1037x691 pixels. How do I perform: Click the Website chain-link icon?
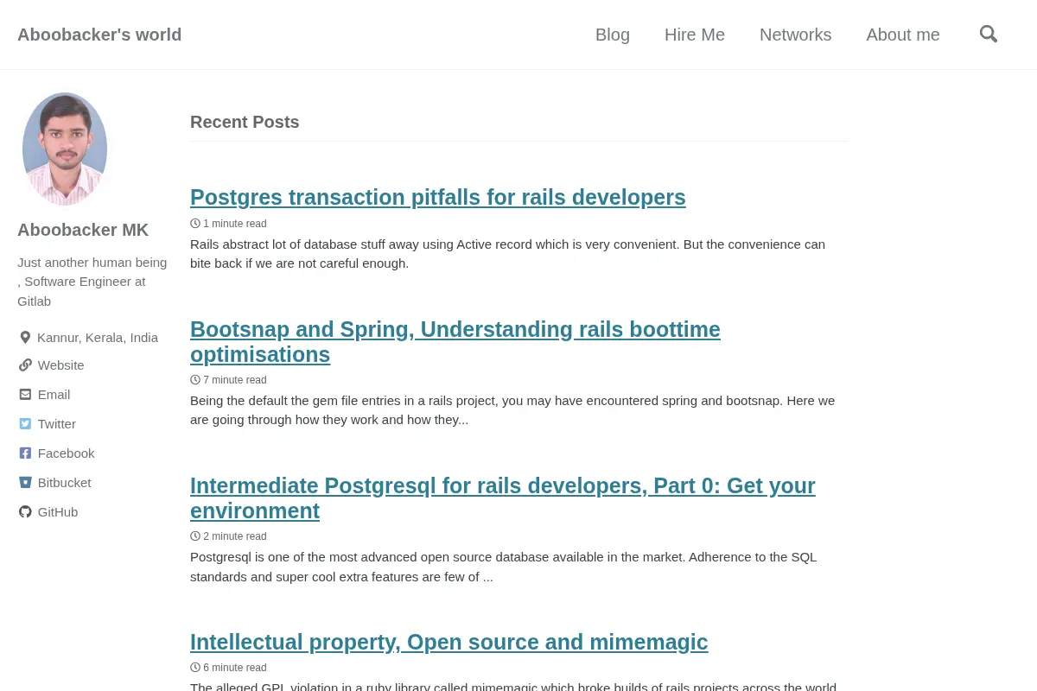(25, 365)
